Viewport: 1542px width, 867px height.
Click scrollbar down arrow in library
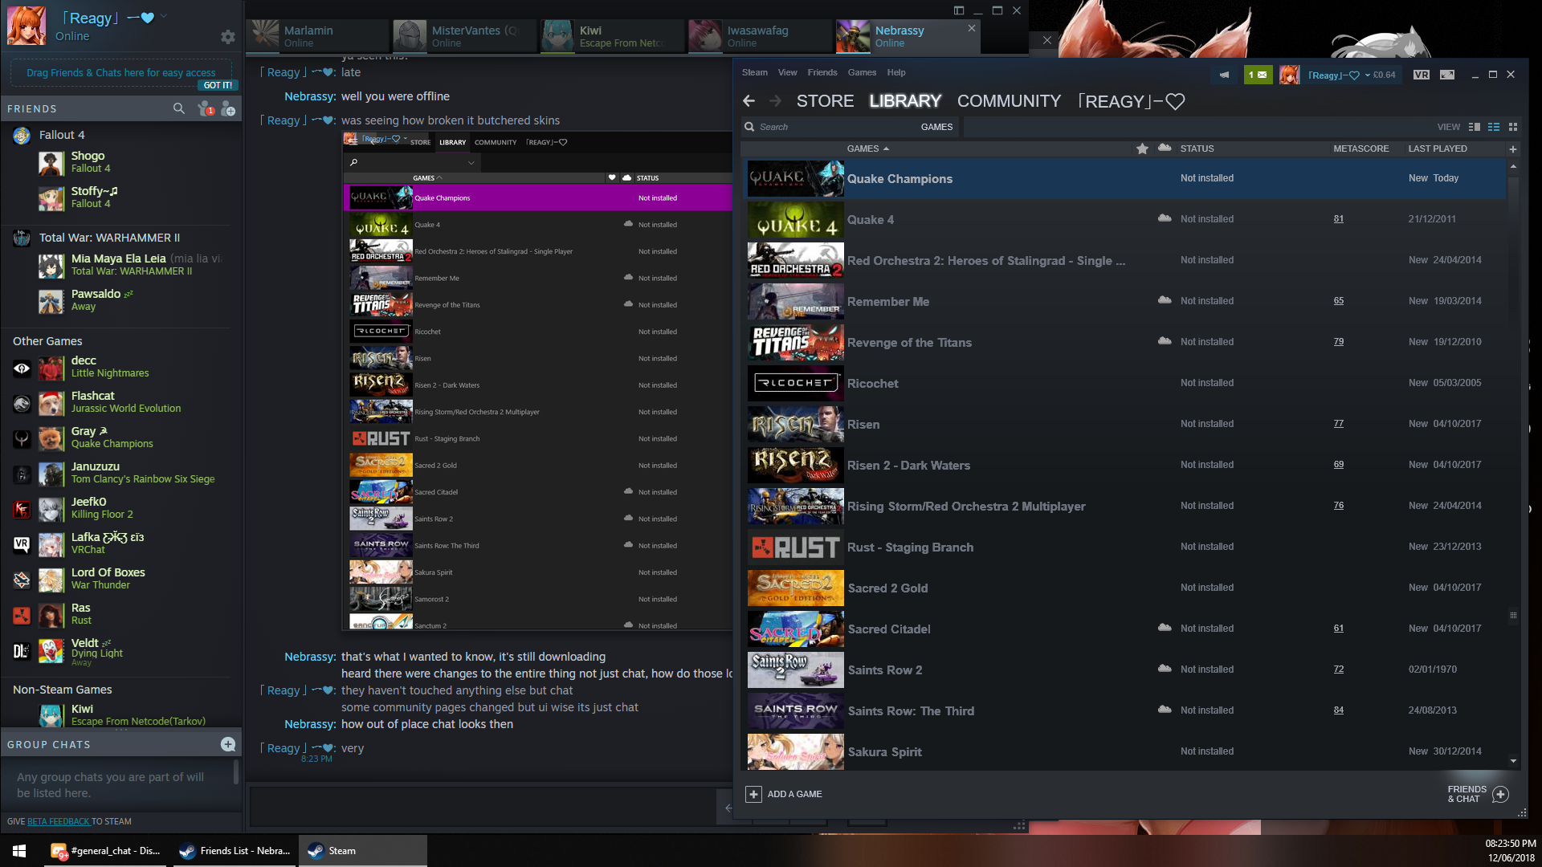pyautogui.click(x=1513, y=761)
